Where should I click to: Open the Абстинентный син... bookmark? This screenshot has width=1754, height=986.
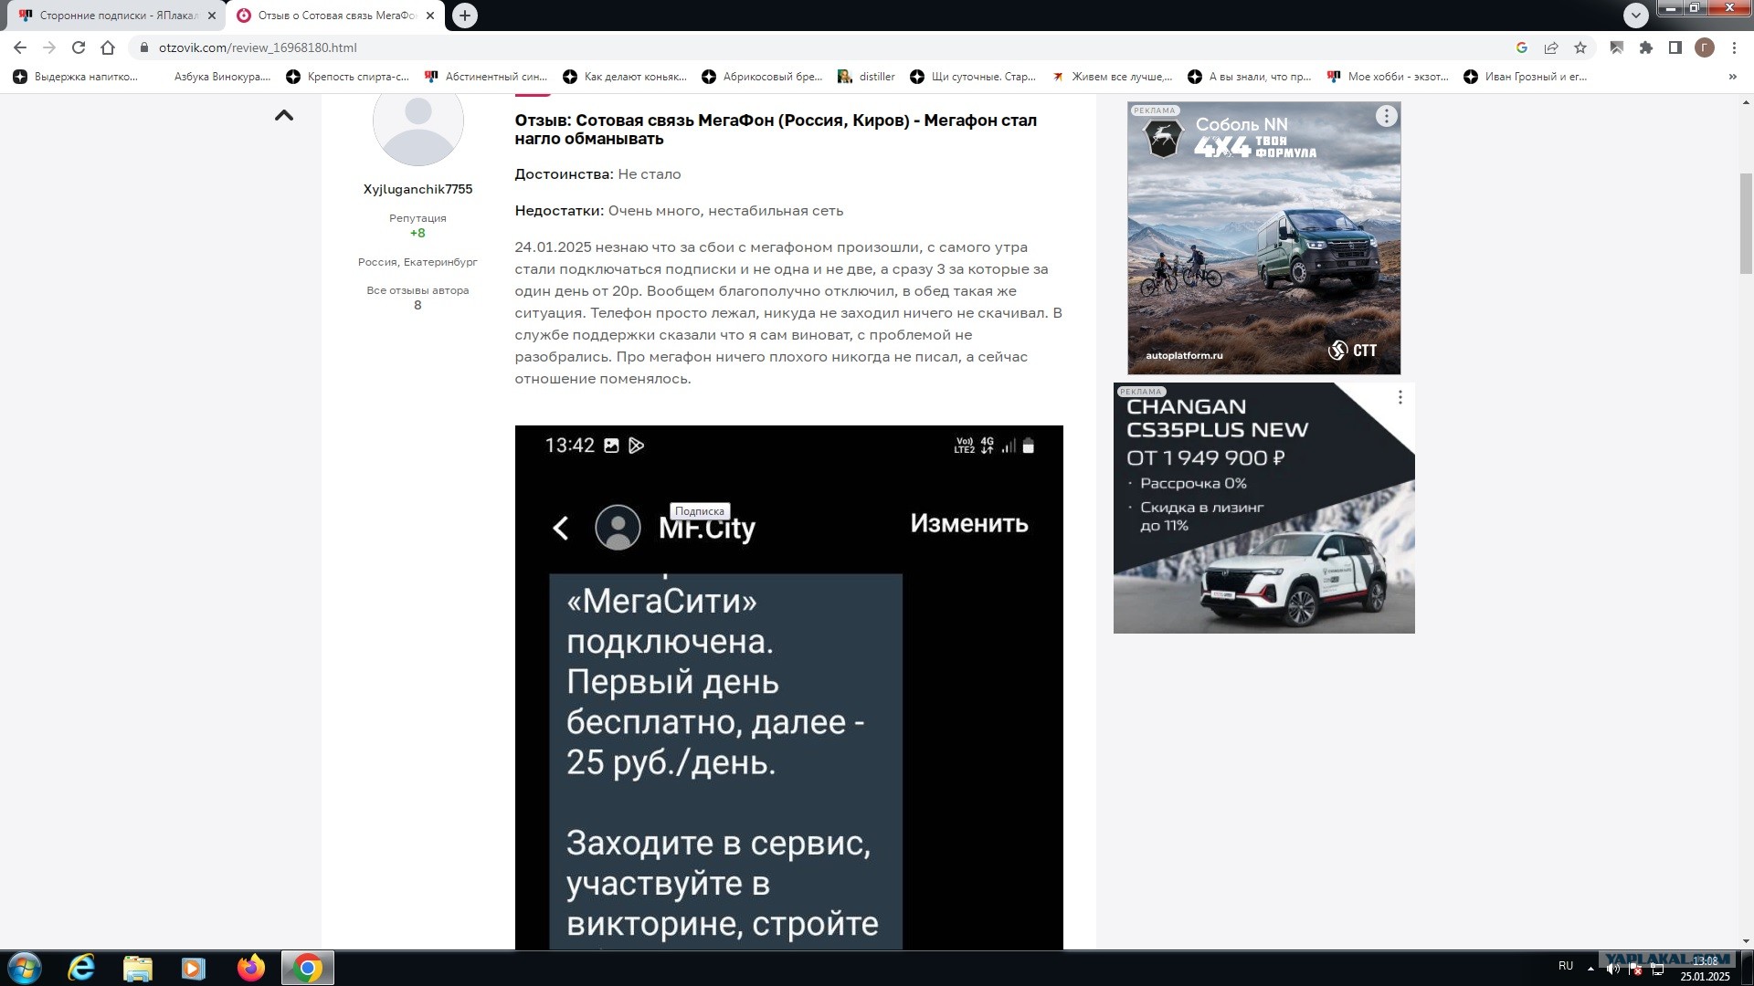(x=487, y=77)
